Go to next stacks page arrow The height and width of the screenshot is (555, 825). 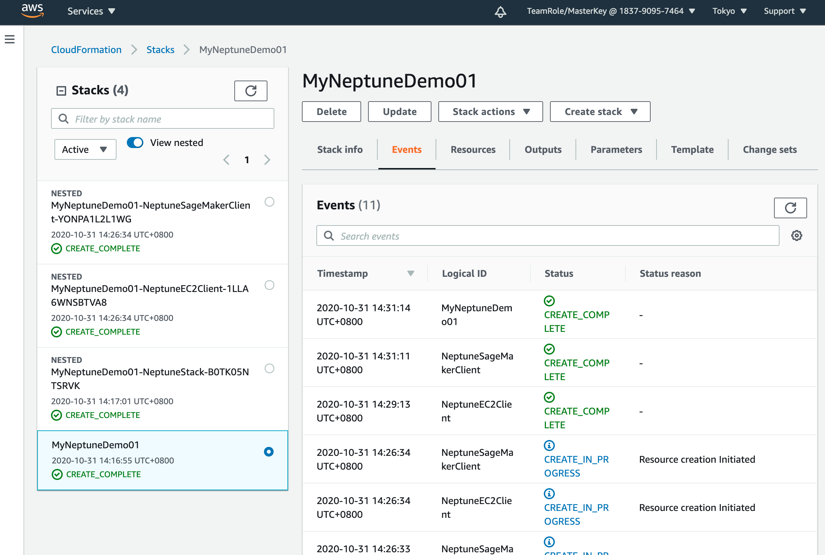(267, 160)
